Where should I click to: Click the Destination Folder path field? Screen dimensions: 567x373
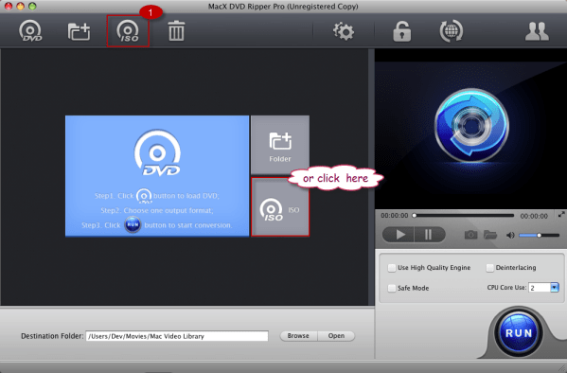(177, 336)
